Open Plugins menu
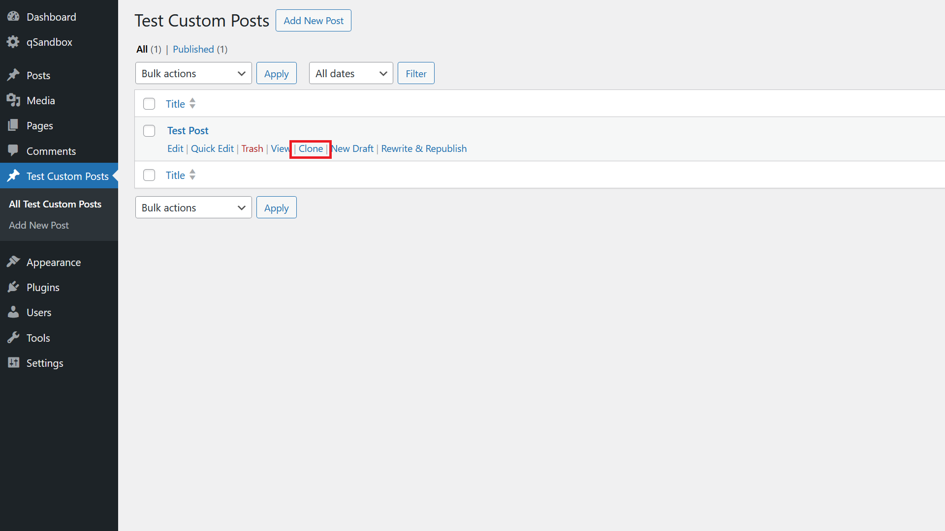 point(59,287)
